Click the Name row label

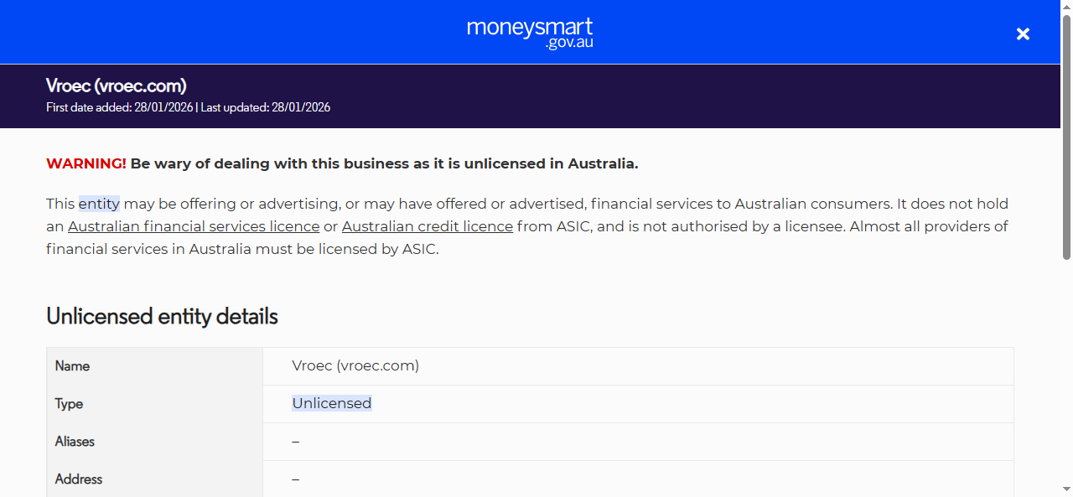(x=72, y=366)
